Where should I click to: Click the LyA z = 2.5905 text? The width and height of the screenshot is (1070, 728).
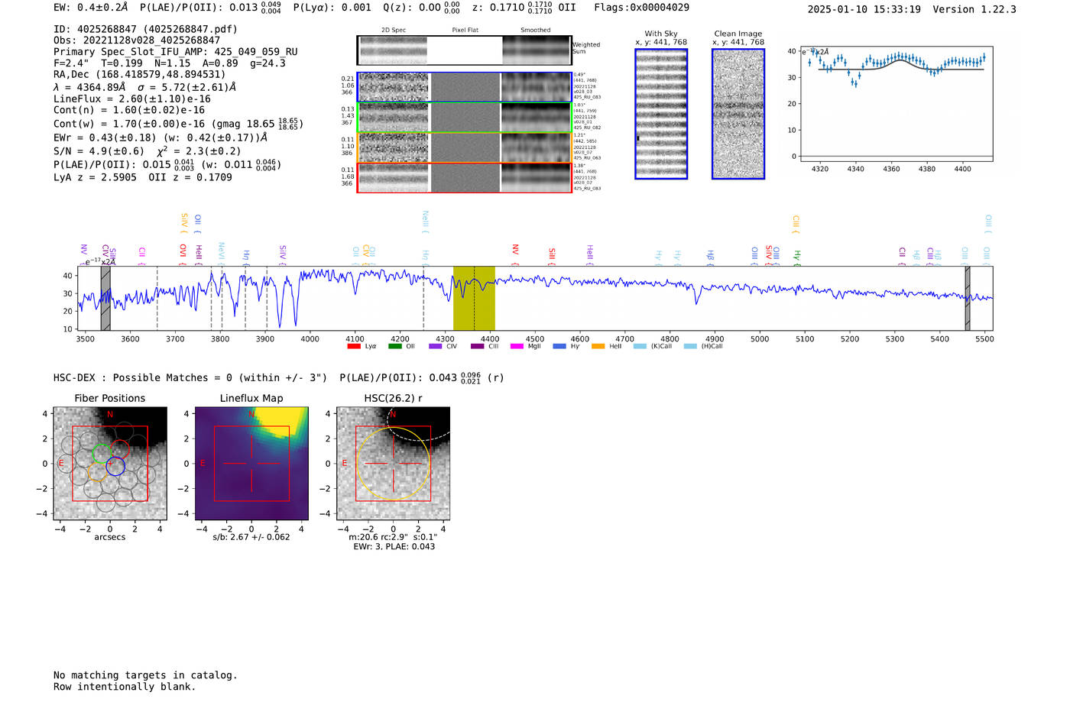click(x=96, y=177)
